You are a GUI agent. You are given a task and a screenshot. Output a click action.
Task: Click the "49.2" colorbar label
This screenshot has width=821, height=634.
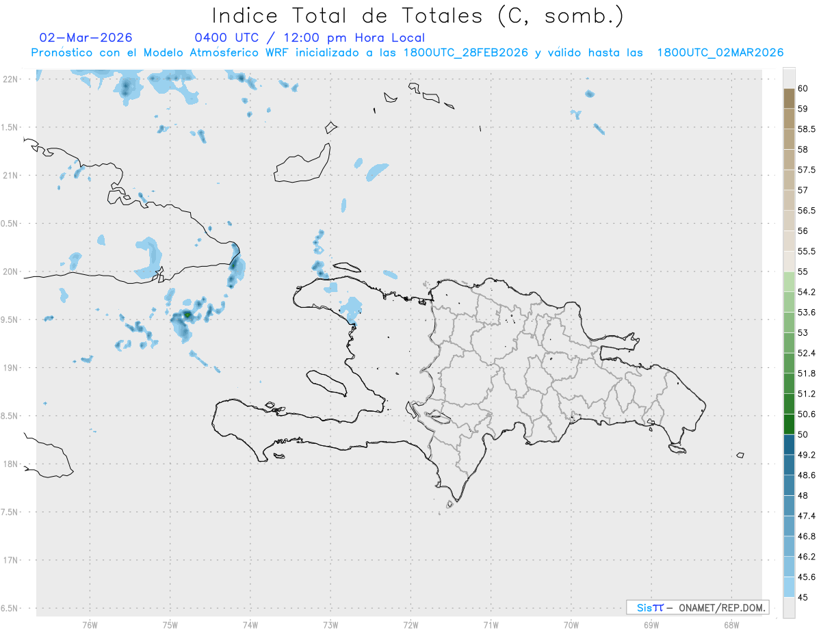806,455
